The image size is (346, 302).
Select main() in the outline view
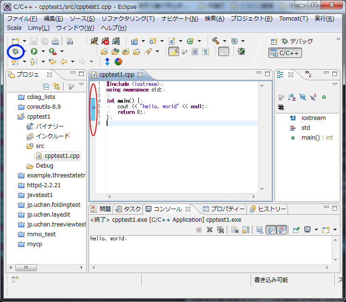click(x=311, y=137)
